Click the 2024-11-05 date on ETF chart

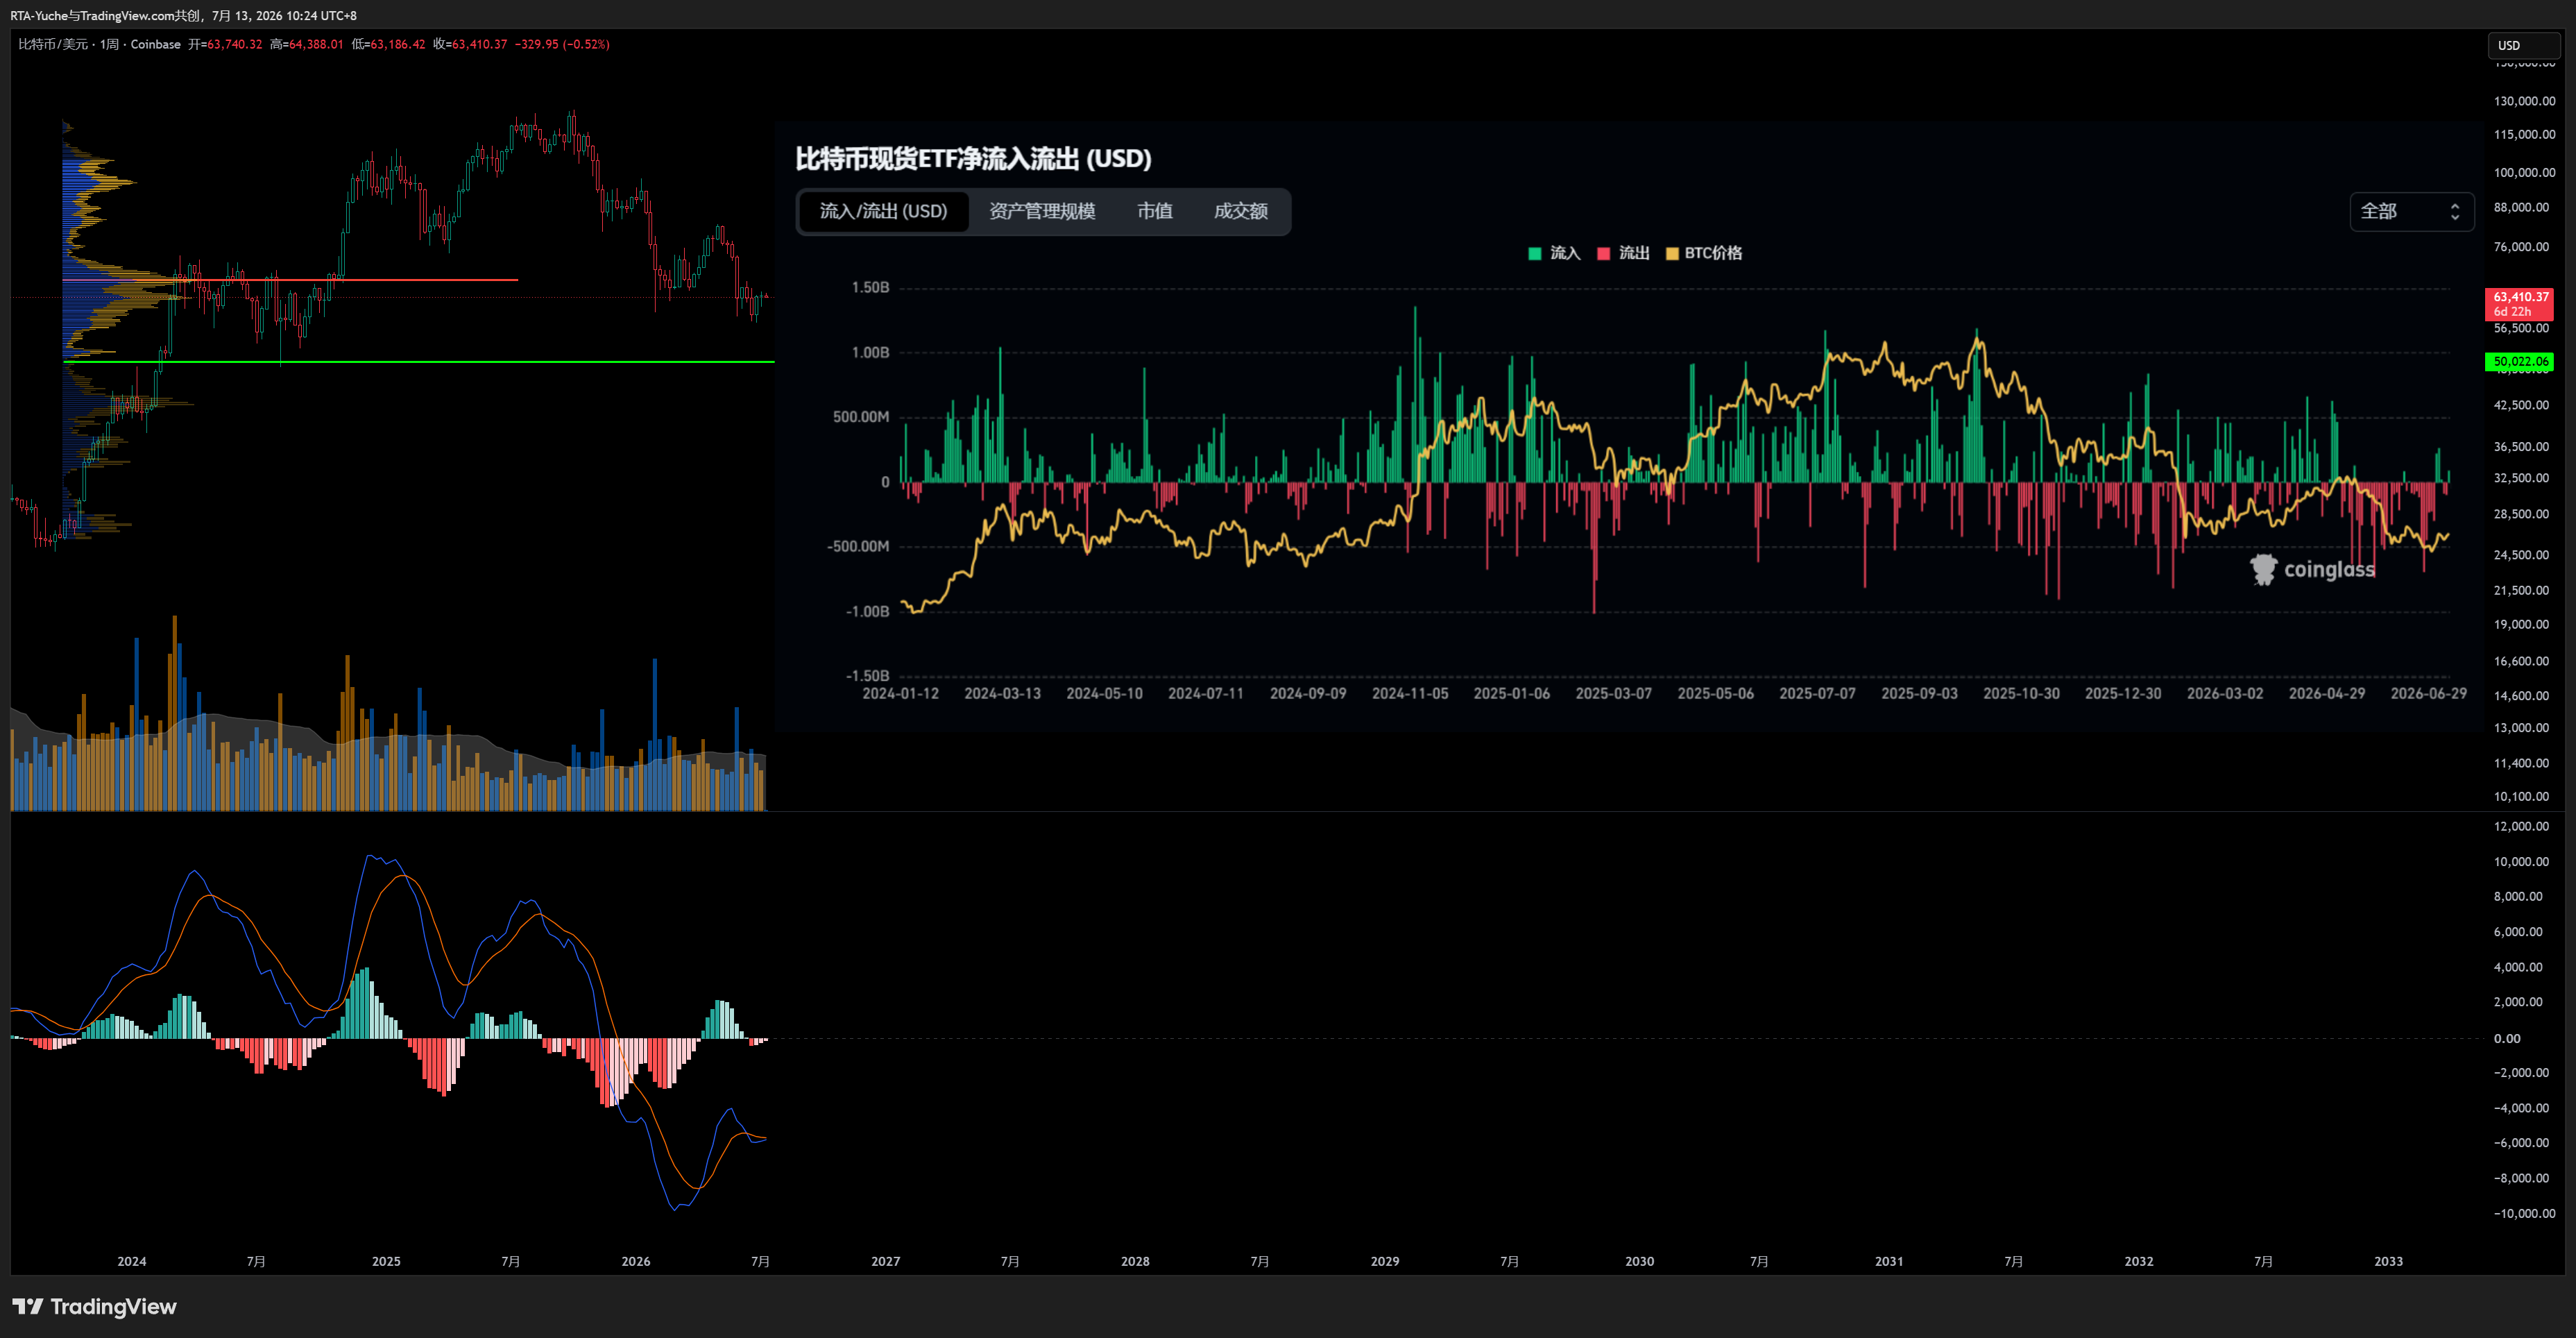(1409, 693)
